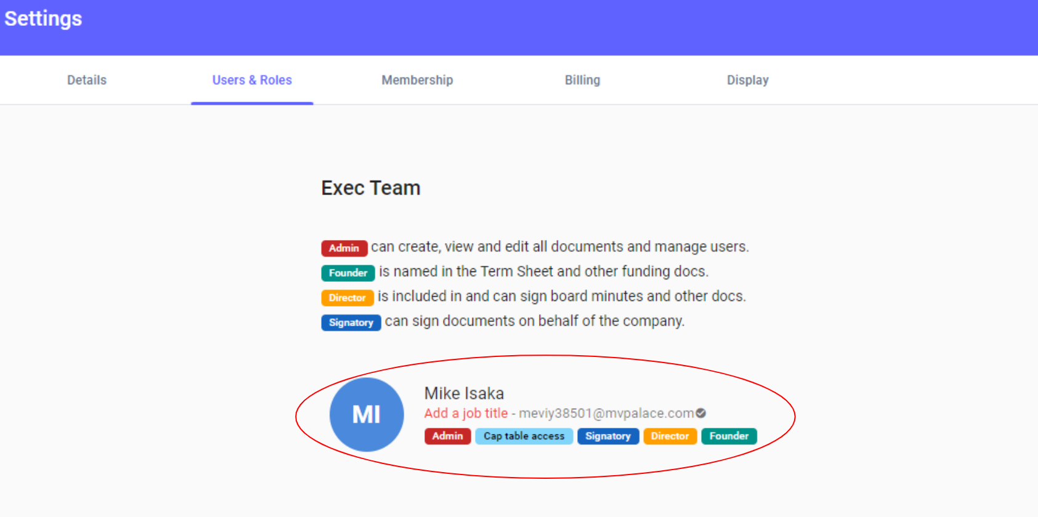
Task: Toggle Cap table access badge for Mike Isaka
Action: [524, 436]
